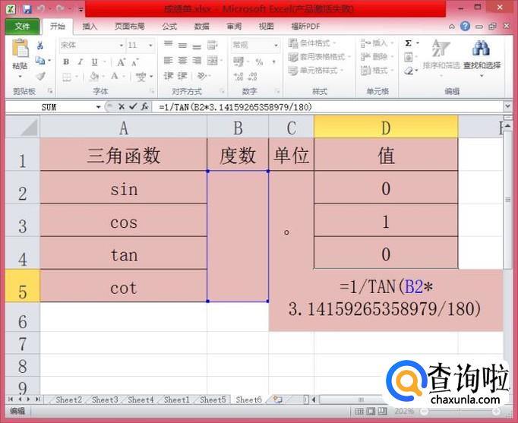Viewport: 518px width, 423px height.
Task: Click the Paste (粘贴) clipboard icon
Action: 20,56
